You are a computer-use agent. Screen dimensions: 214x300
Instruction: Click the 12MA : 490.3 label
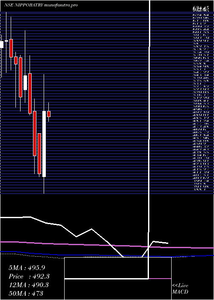click(x=29, y=285)
